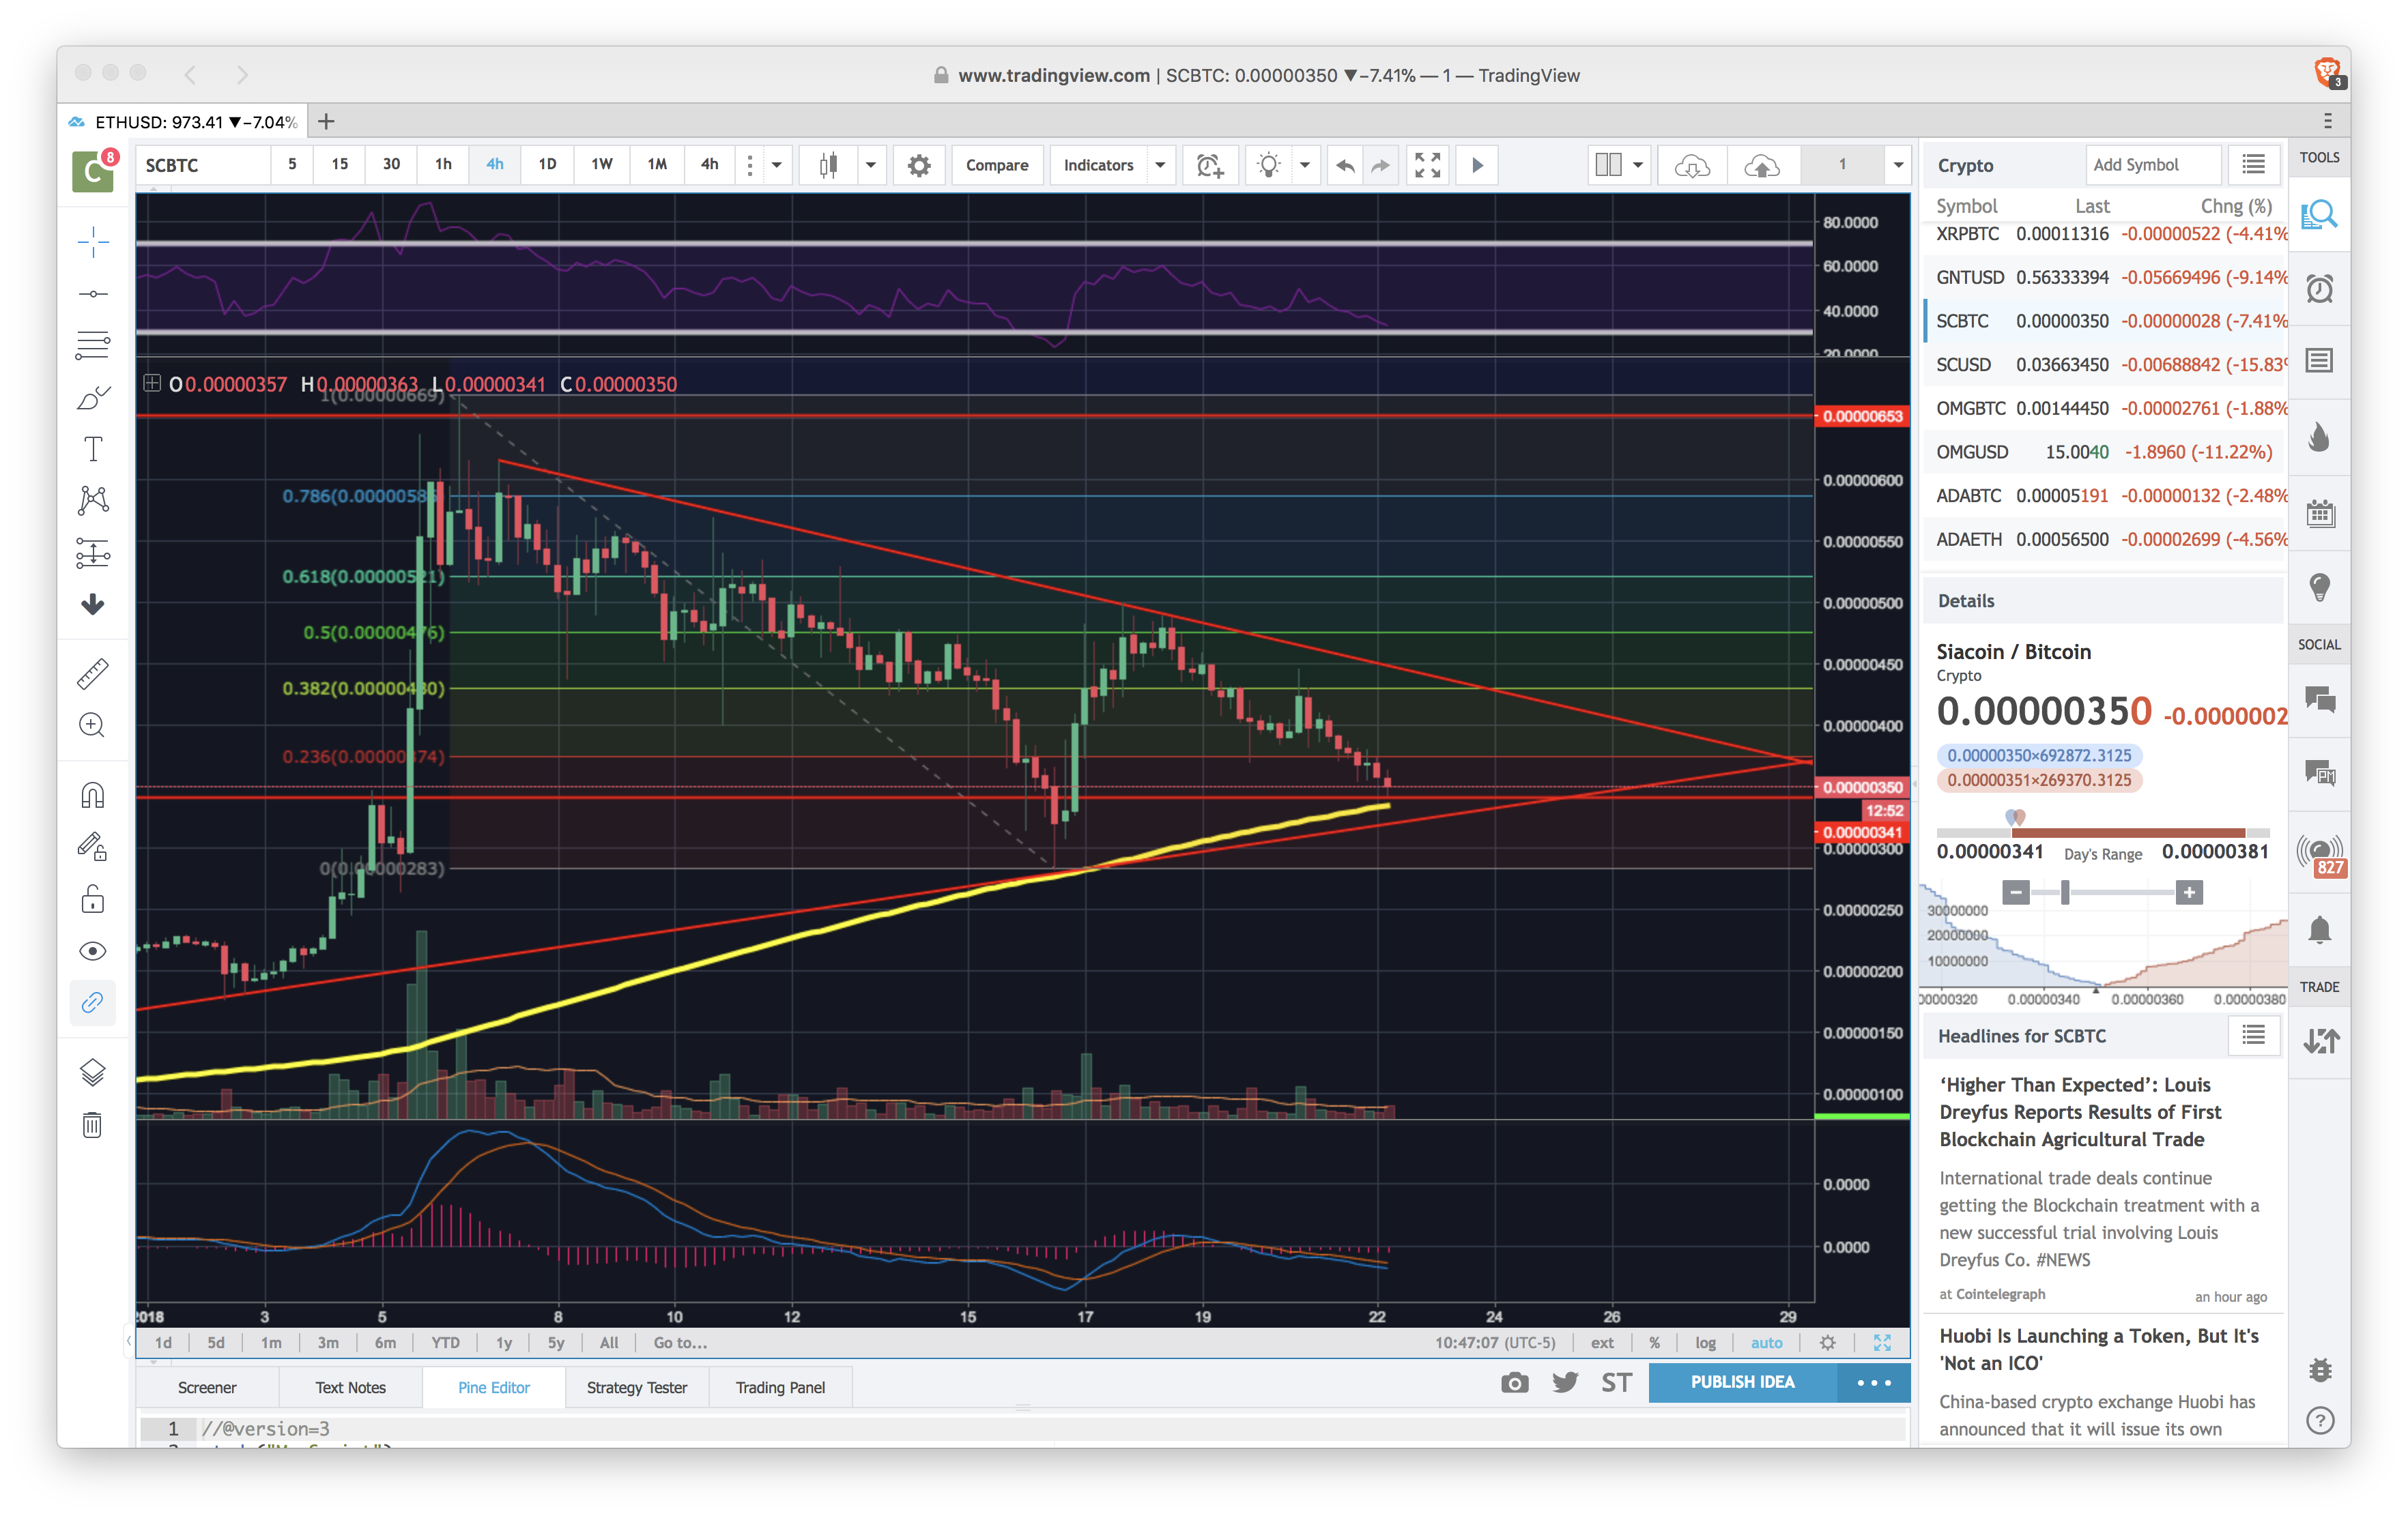Activate the magnet snap mode

coord(93,796)
